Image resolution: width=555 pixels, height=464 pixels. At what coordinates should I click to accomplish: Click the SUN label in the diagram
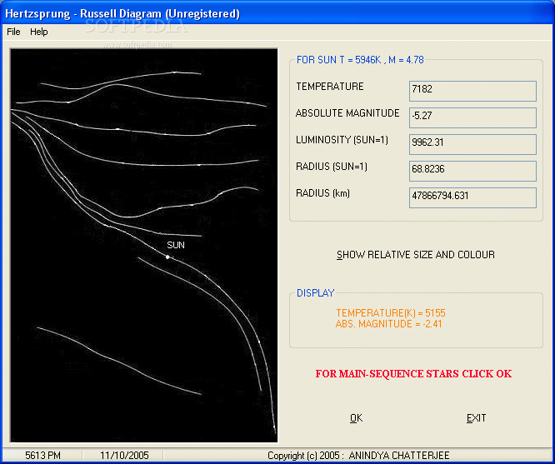pos(176,245)
